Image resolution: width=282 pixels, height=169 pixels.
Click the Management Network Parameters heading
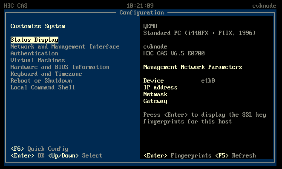tap(193, 67)
